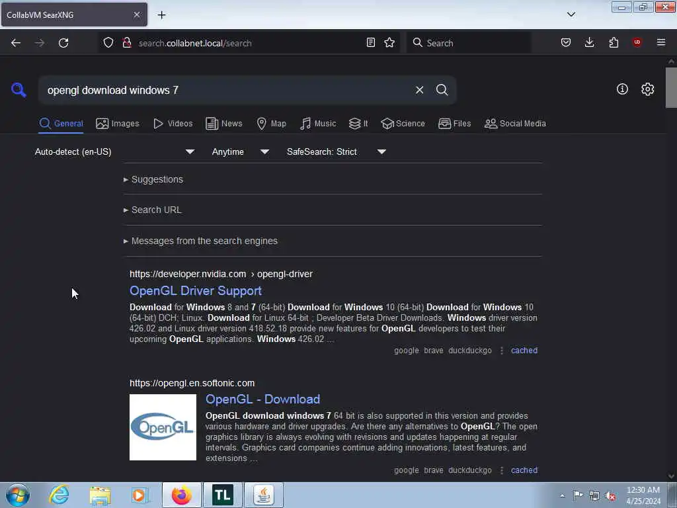
Task: Switch to the Files tab
Action: (x=454, y=124)
